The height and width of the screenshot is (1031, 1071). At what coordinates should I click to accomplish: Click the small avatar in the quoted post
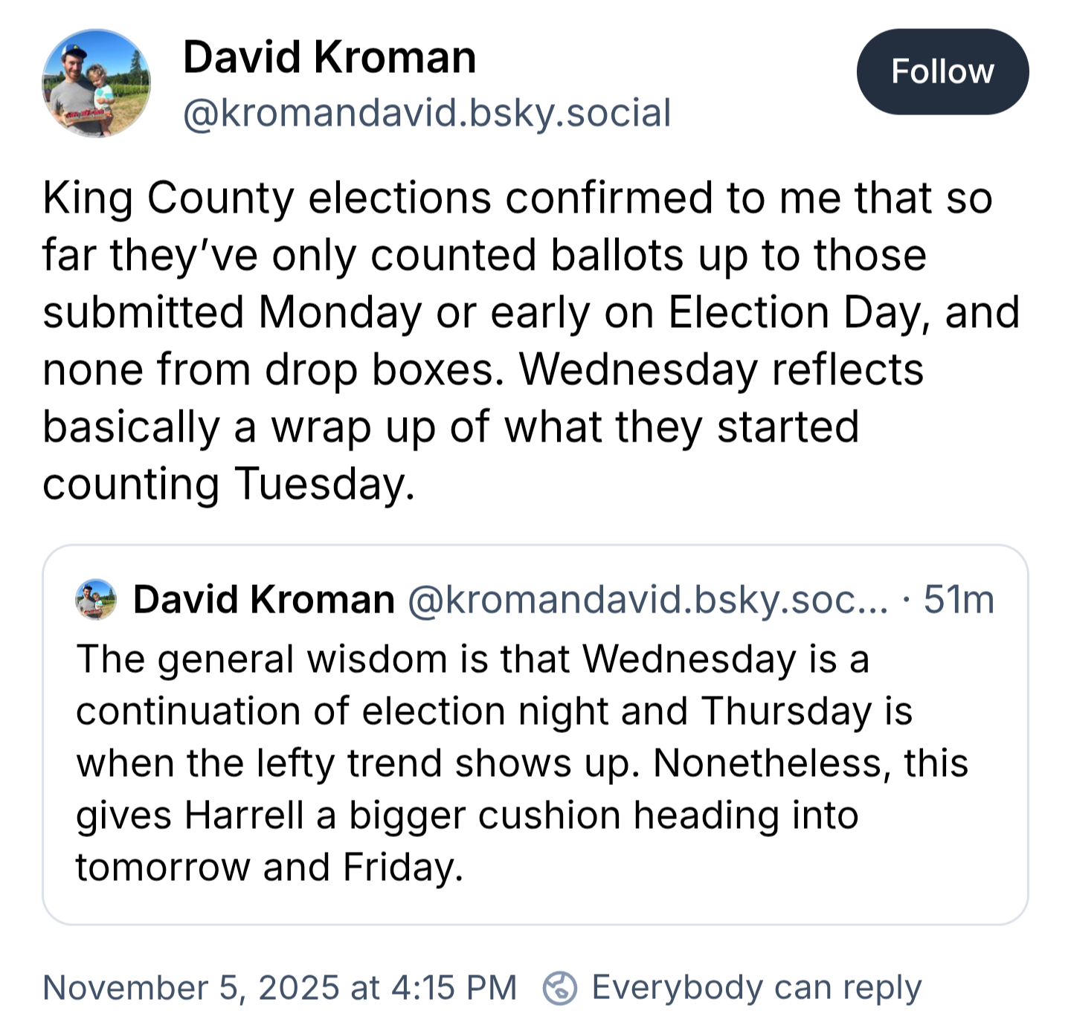click(x=97, y=599)
